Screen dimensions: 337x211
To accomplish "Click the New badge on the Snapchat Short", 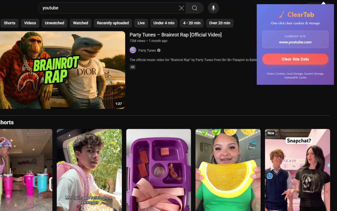I will (271, 133).
